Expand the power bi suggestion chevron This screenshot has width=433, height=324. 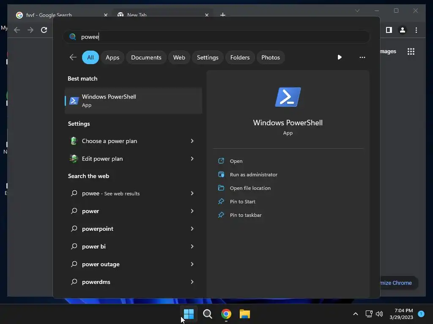[192, 246]
